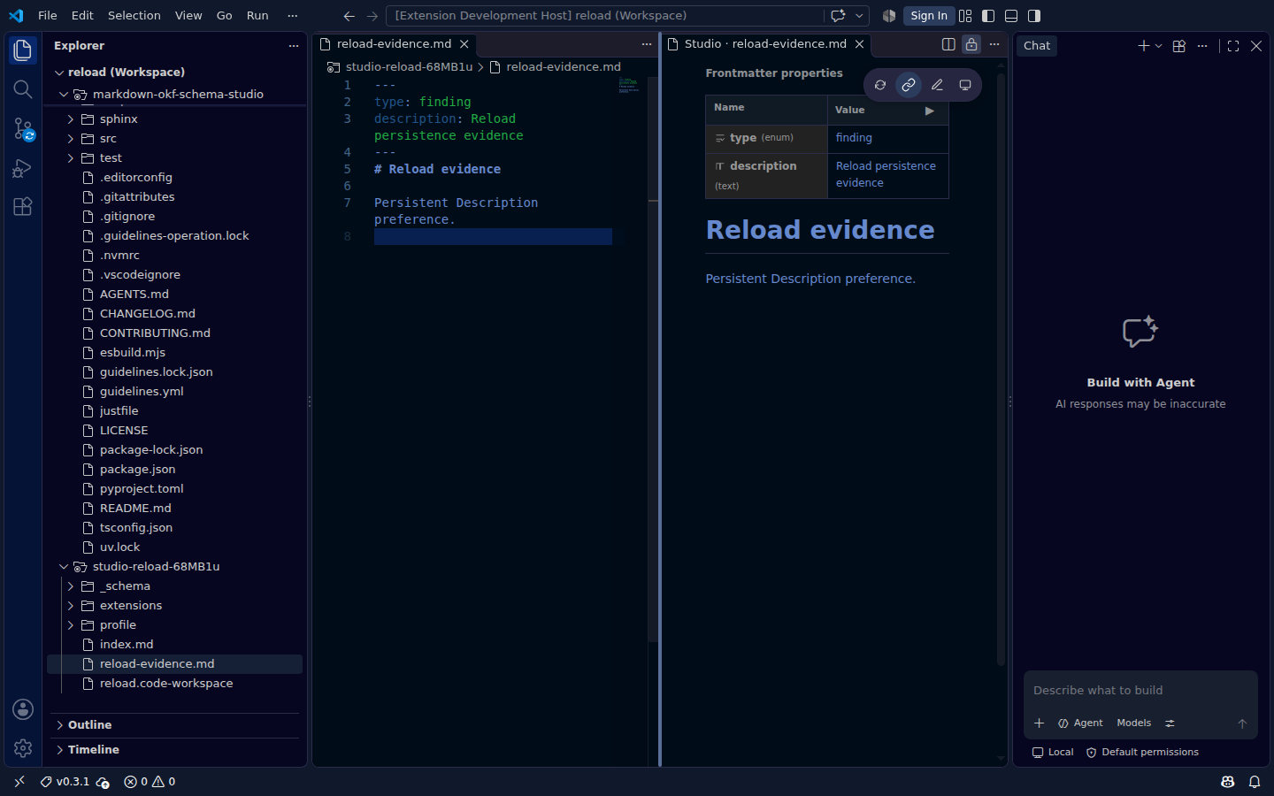Click the Copilot status icon in status bar

click(1228, 782)
